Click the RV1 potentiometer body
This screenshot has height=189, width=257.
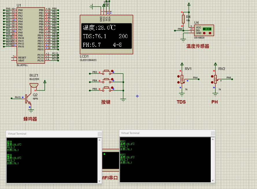182,79
